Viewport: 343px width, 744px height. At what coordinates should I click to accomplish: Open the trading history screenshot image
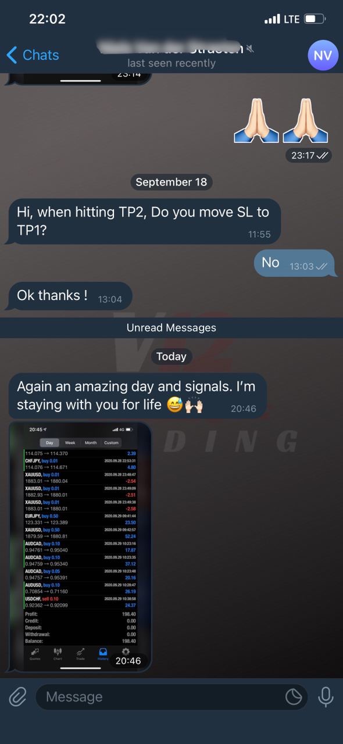[x=80, y=547]
